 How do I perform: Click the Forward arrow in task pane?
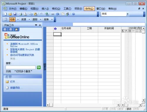[11, 29]
